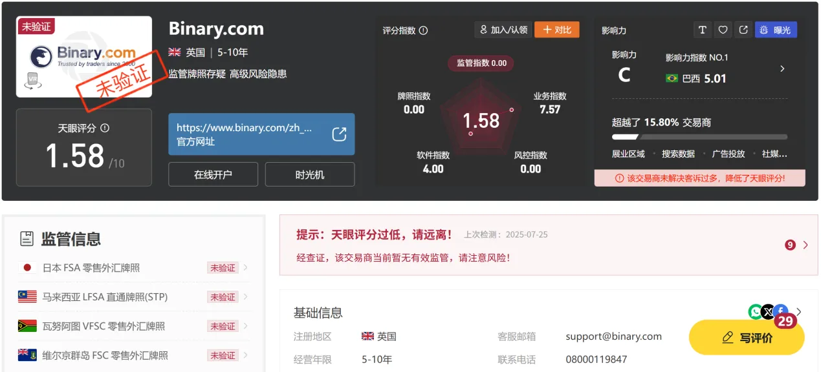Click 未验证 tag on 马来西亚 LFSA row

click(x=223, y=297)
